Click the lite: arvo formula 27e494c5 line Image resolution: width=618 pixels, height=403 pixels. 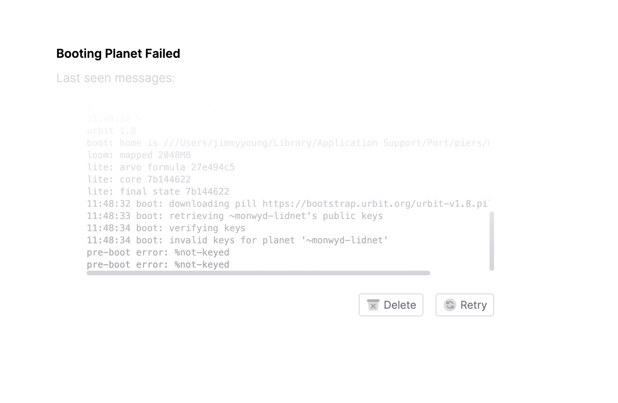[x=160, y=167]
